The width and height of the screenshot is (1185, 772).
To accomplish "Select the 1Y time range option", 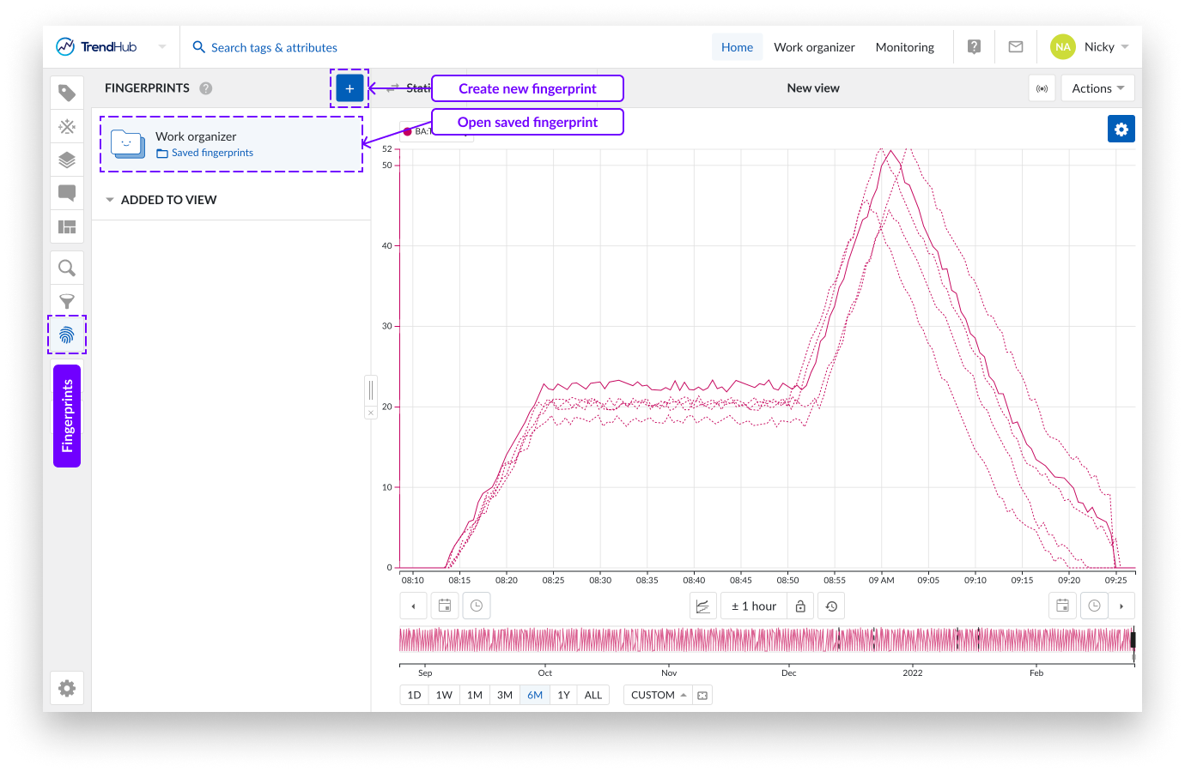I will [x=563, y=695].
